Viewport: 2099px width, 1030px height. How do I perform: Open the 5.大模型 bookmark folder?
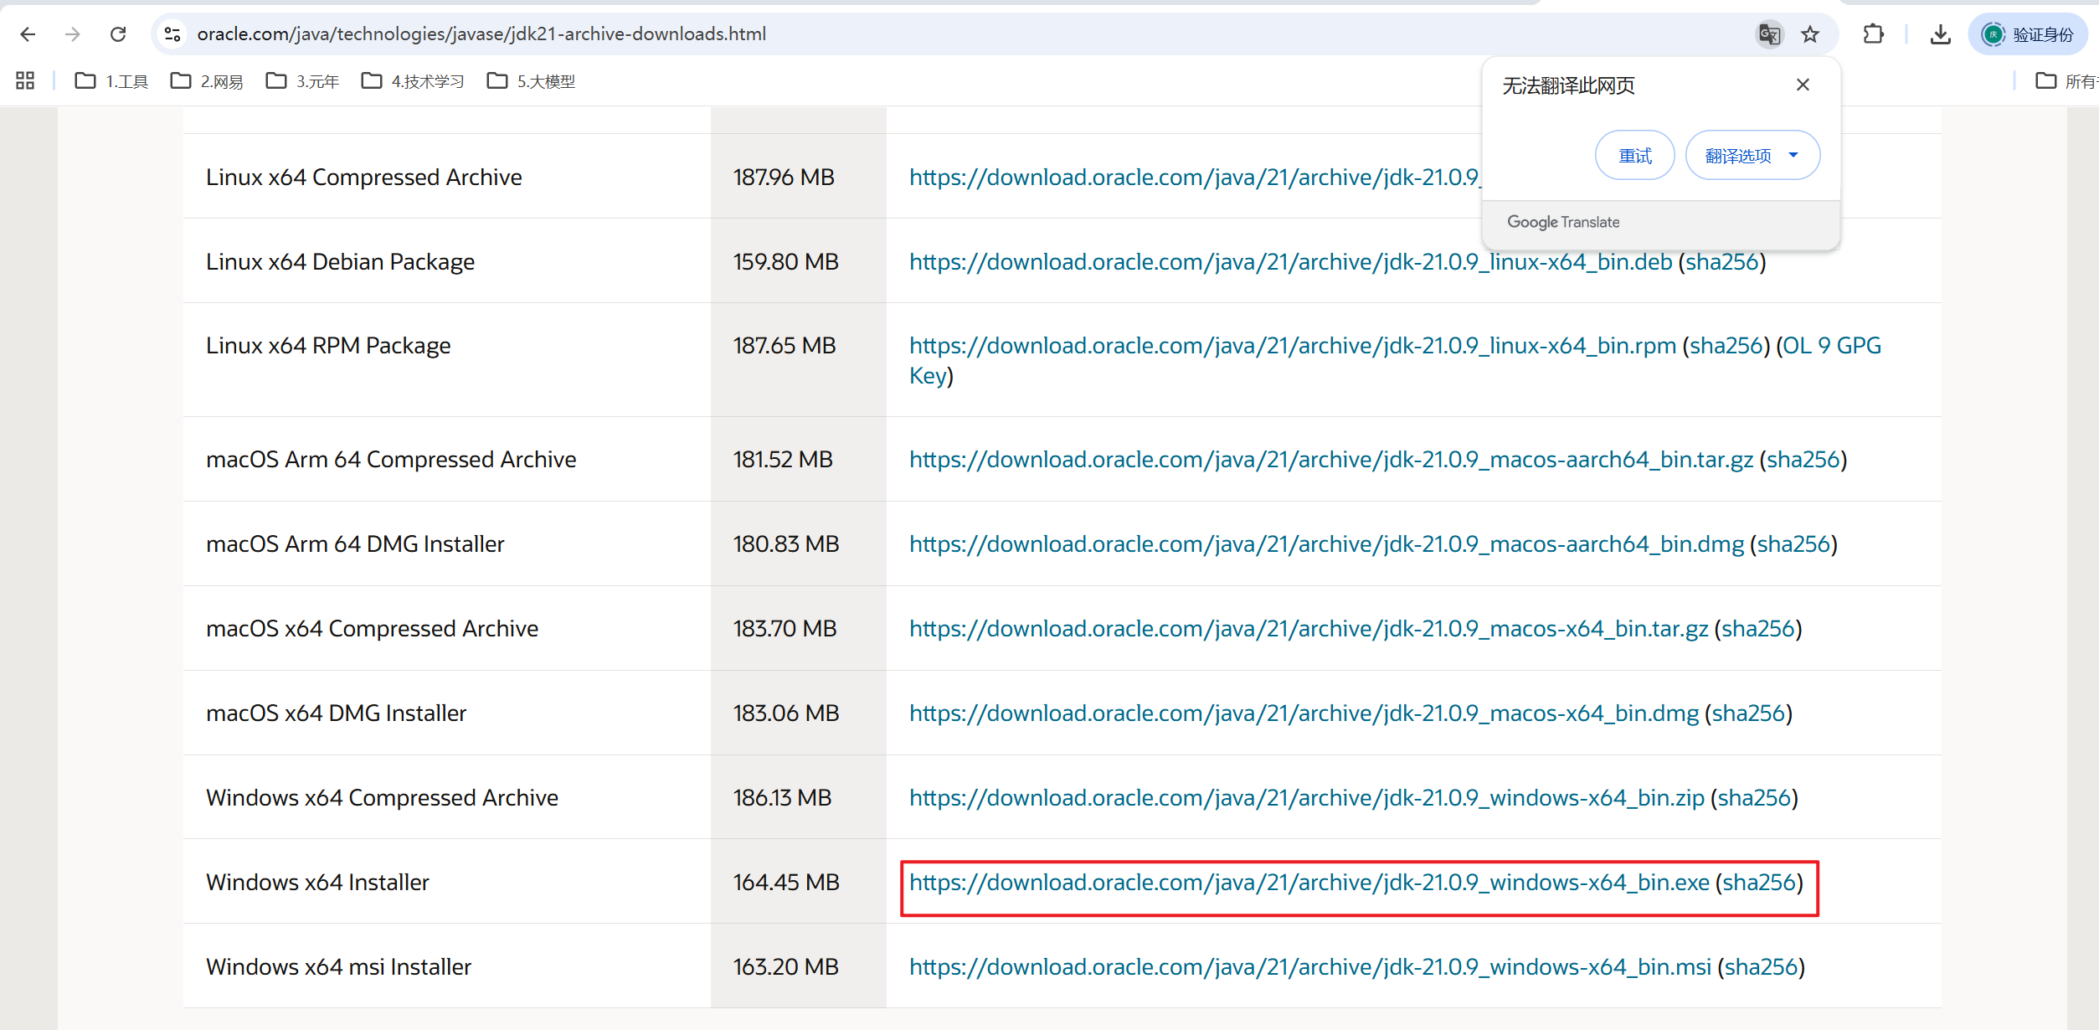click(x=532, y=81)
